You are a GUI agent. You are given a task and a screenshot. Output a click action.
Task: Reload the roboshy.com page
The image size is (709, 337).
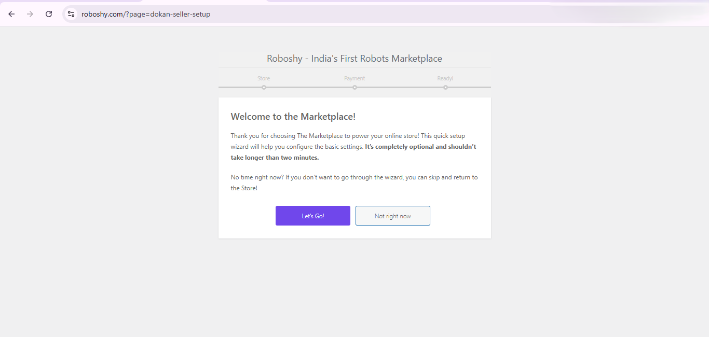(49, 14)
